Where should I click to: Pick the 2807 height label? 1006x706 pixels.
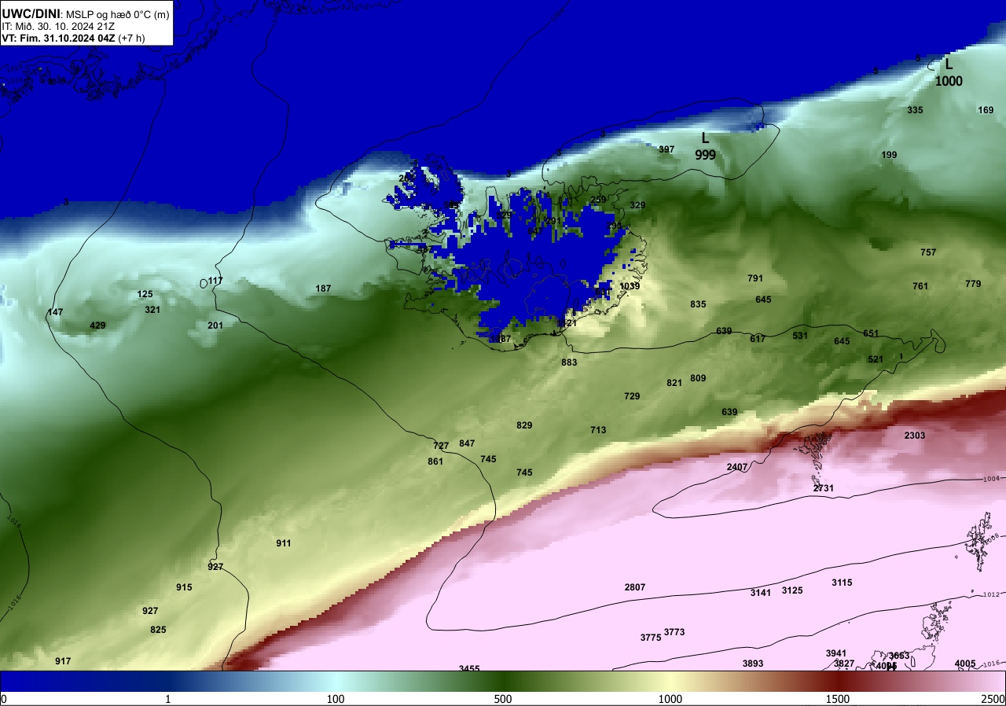click(x=634, y=587)
